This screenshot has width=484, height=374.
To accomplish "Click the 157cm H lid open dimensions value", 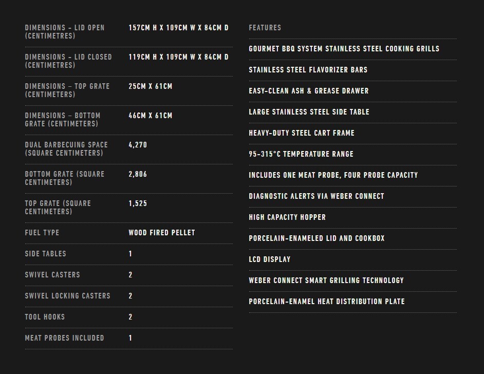I will (178, 28).
